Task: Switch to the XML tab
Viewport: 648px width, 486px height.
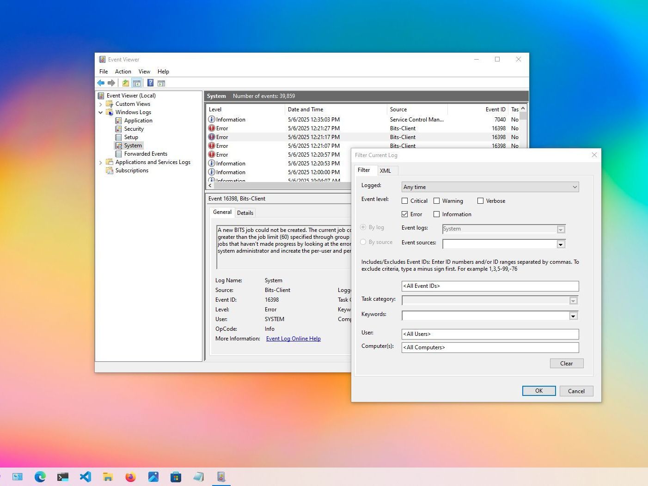Action: [385, 170]
